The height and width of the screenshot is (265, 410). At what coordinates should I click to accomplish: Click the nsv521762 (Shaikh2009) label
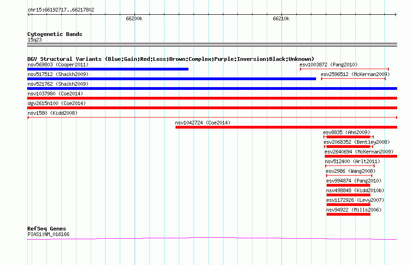pos(58,84)
